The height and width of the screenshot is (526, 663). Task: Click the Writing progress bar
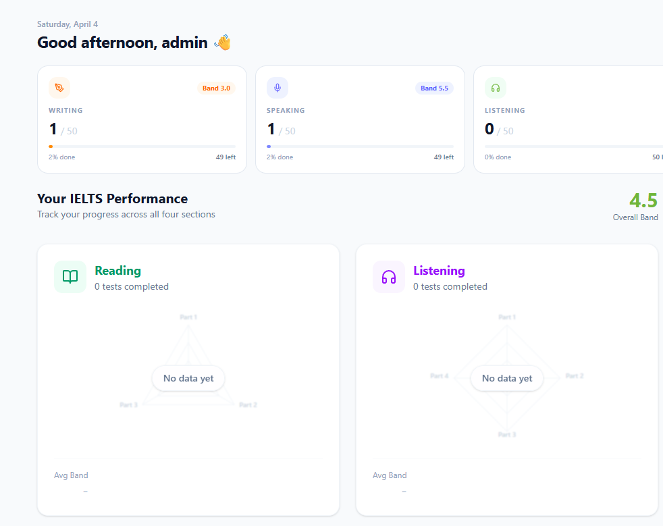coord(142,147)
